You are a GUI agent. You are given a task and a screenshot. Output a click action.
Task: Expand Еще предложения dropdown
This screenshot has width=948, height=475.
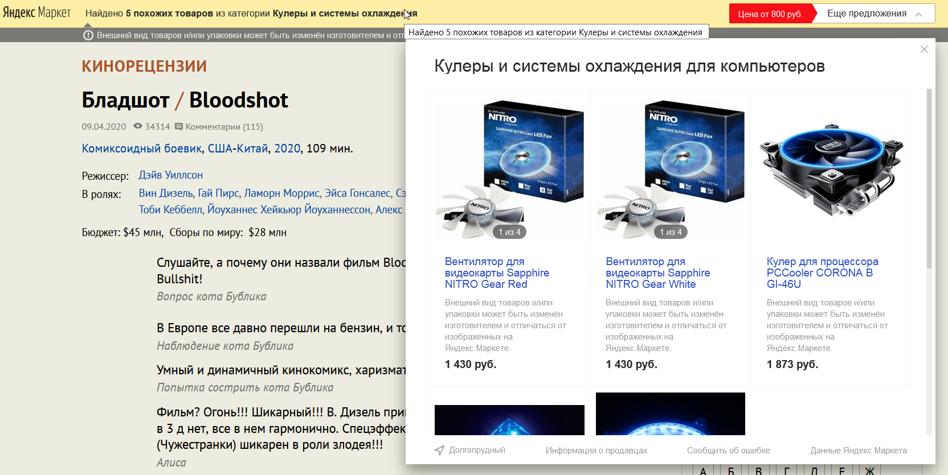coord(875,14)
